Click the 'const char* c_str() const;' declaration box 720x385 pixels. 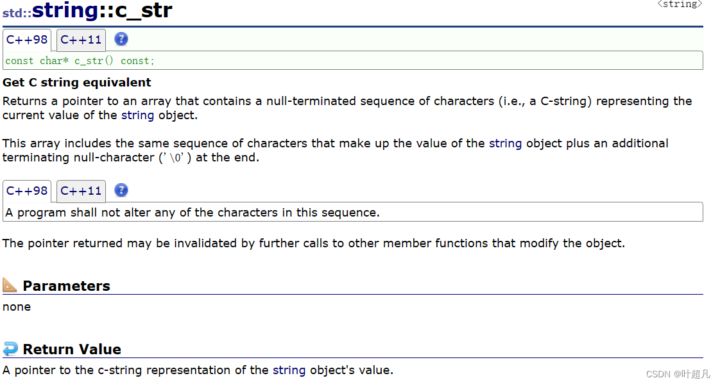click(352, 61)
